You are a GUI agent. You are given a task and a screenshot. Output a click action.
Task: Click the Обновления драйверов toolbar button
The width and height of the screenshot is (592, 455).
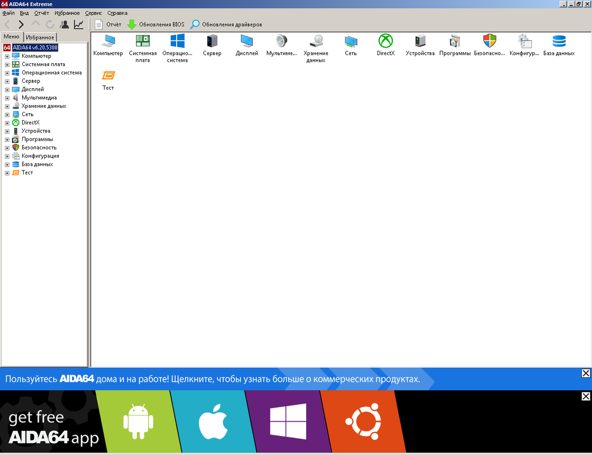226,24
